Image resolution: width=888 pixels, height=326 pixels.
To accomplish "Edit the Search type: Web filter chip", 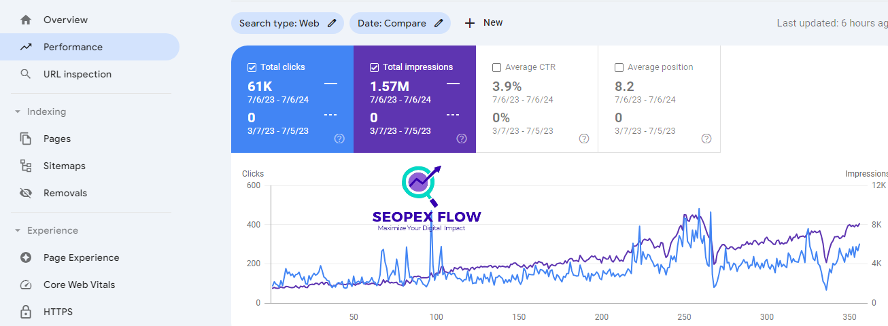I will (x=288, y=23).
